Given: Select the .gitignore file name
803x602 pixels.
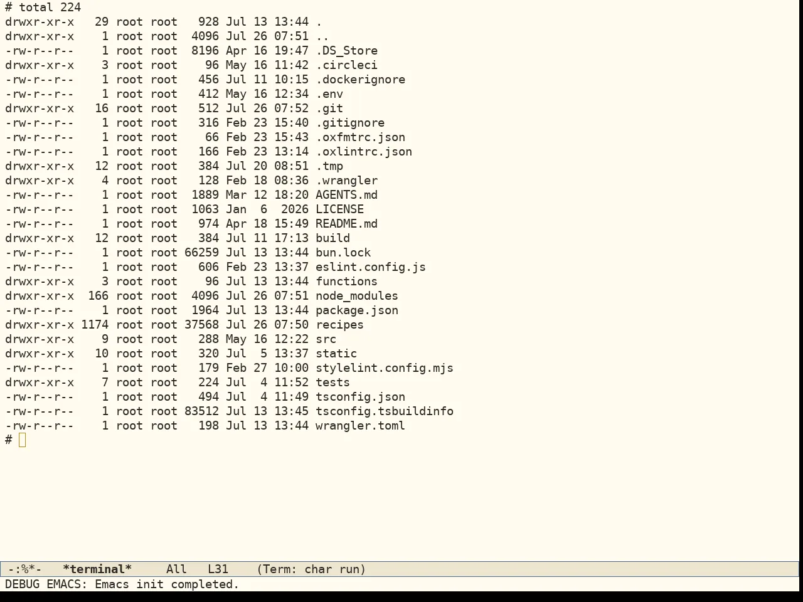Looking at the screenshot, I should pyautogui.click(x=350, y=123).
